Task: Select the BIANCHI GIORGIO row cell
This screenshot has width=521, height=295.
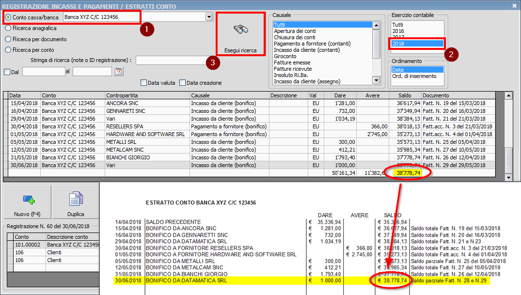Action: pyautogui.click(x=147, y=157)
